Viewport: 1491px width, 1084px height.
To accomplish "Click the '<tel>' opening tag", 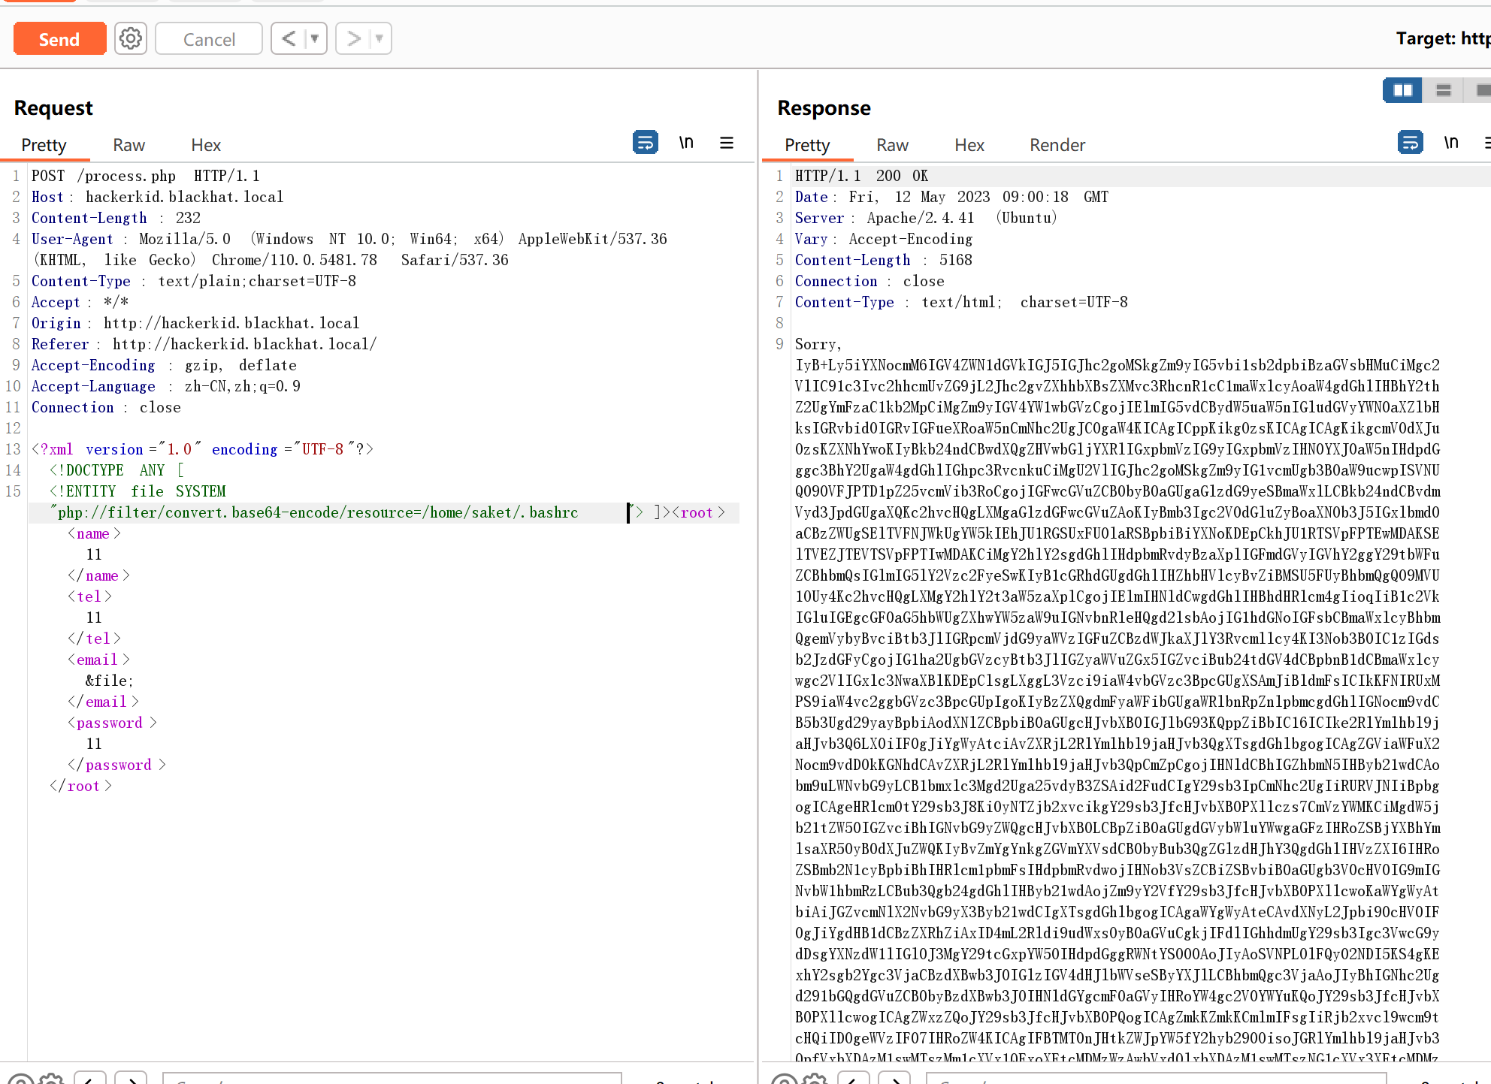I will click(89, 596).
